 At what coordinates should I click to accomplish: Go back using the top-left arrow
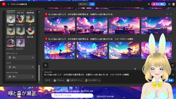8,4
